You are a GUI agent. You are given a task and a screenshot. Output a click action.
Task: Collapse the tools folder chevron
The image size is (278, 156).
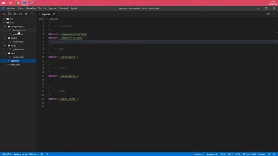click(x=5, y=45)
